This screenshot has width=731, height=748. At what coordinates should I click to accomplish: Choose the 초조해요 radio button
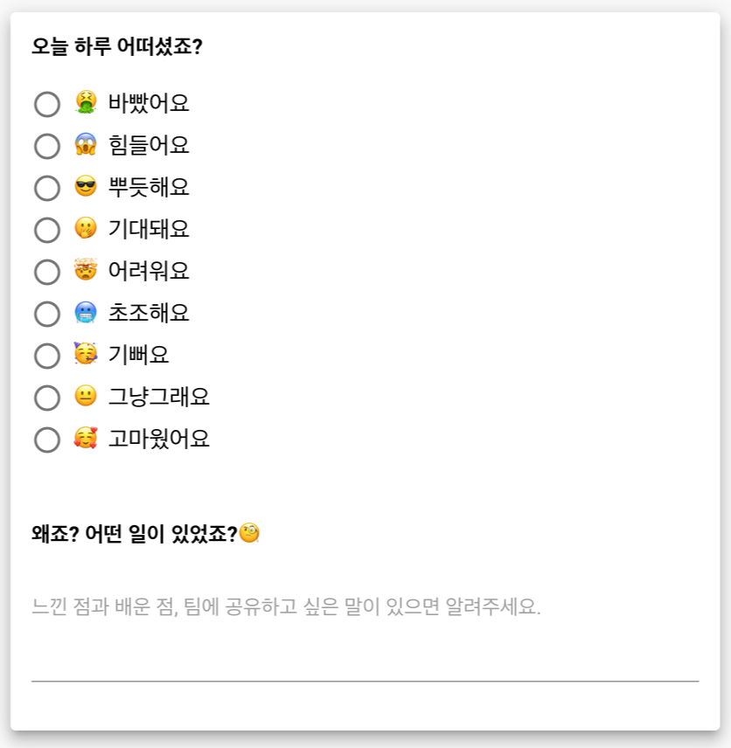click(47, 314)
